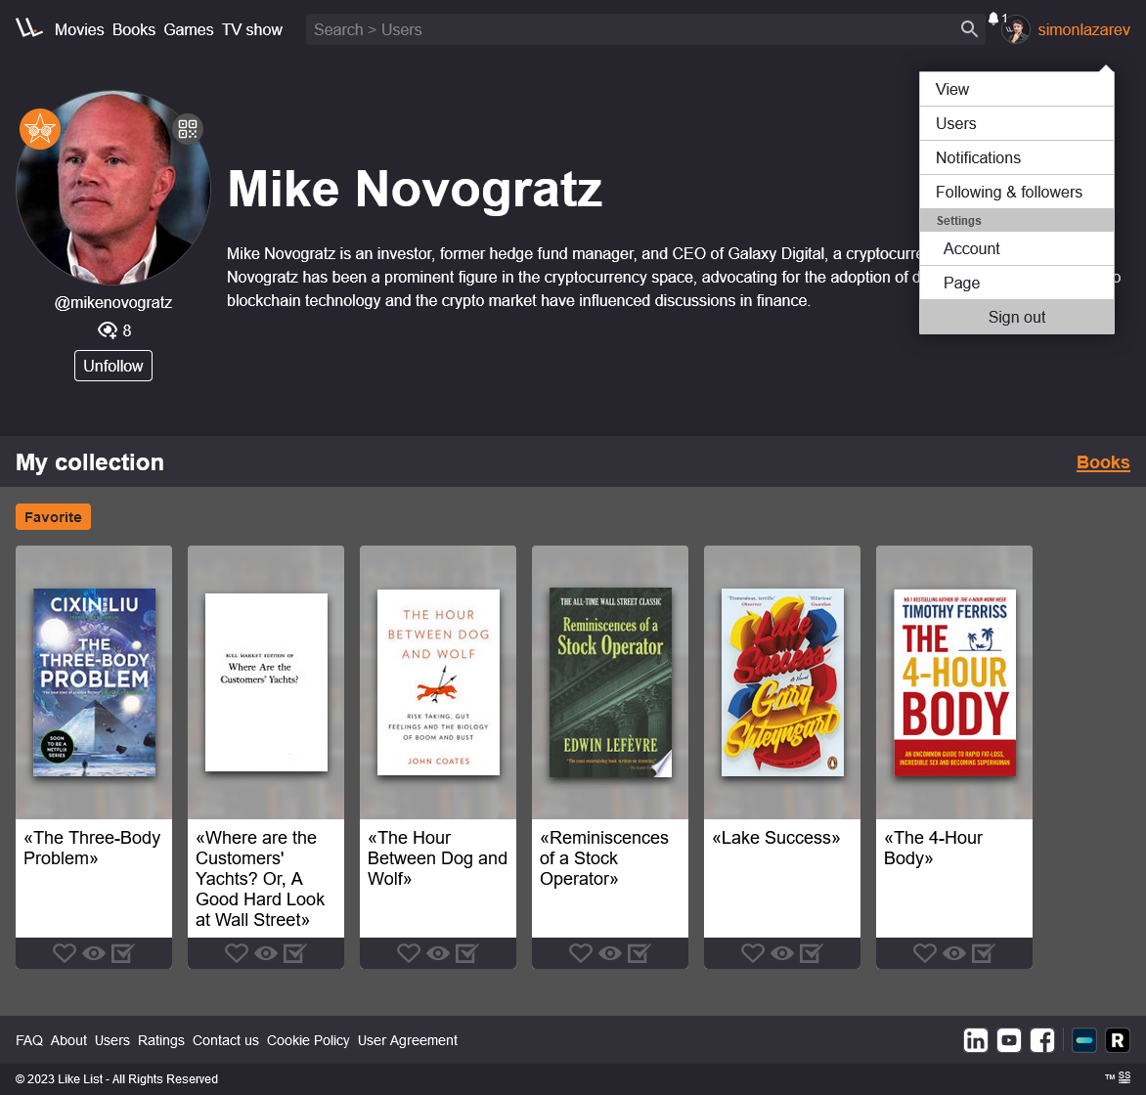The width and height of the screenshot is (1146, 1095).
Task: Open «Reminiscences of a Stock Operator» title
Action: (603, 858)
